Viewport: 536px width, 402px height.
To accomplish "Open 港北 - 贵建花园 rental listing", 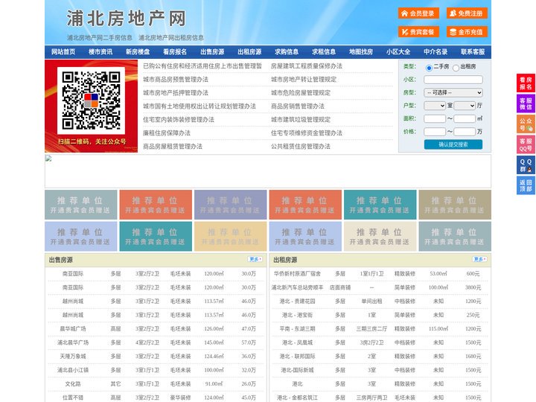I will point(297,301).
